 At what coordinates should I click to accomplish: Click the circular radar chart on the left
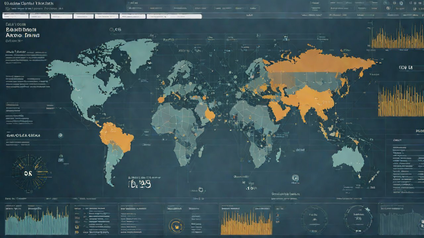(x=29, y=174)
